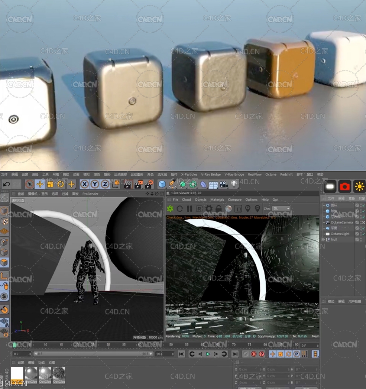Screen dimensions: 366x389
Task: Pause the Octane Live Viewer render
Action: pos(190,208)
